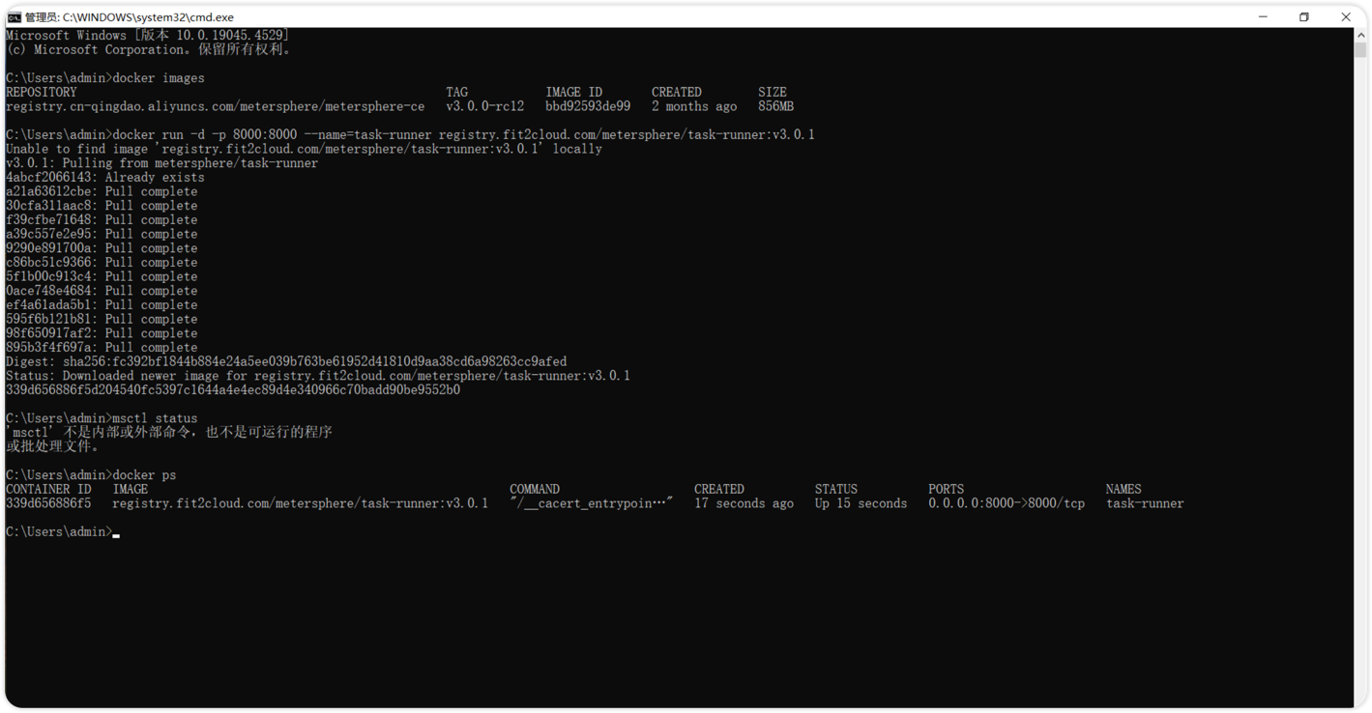Click the vertical scrollbar thumb
Viewport: 1372px width, 713px height.
[x=1360, y=50]
